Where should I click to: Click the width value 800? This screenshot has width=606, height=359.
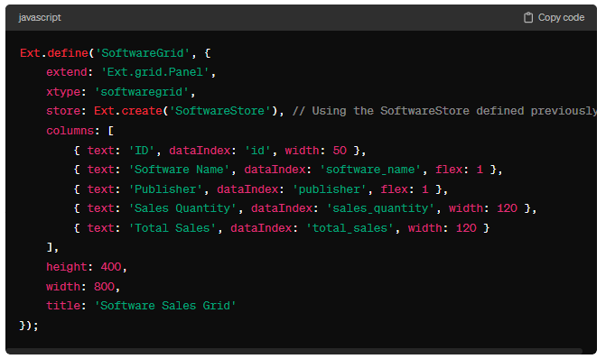click(x=104, y=287)
